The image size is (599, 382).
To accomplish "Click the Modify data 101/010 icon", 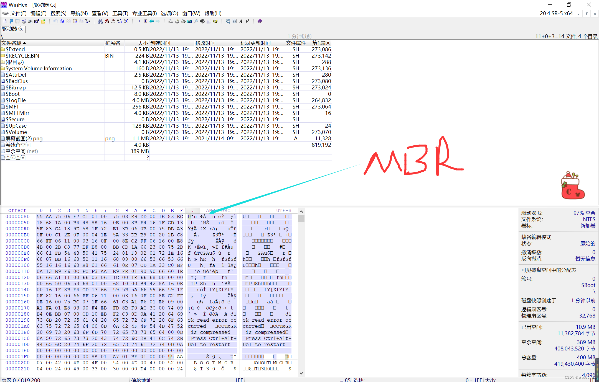I will click(x=88, y=21).
